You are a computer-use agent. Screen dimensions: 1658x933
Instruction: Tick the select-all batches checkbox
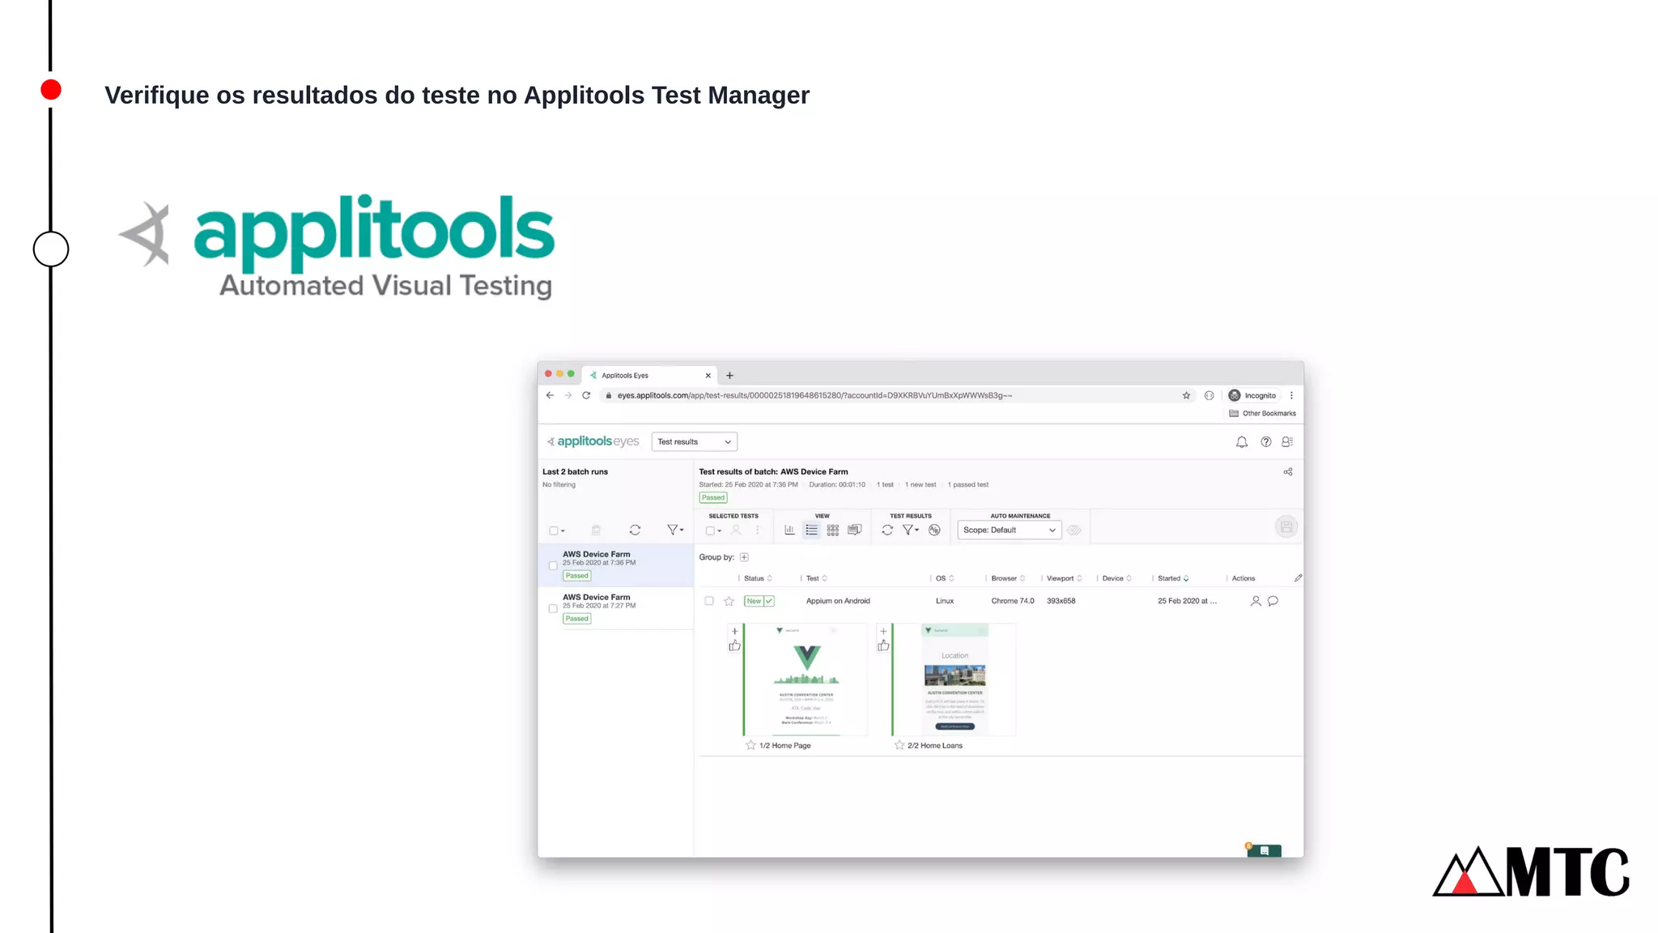(554, 531)
